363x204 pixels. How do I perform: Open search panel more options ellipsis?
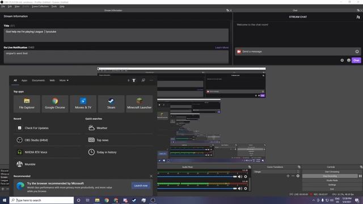(151, 80)
